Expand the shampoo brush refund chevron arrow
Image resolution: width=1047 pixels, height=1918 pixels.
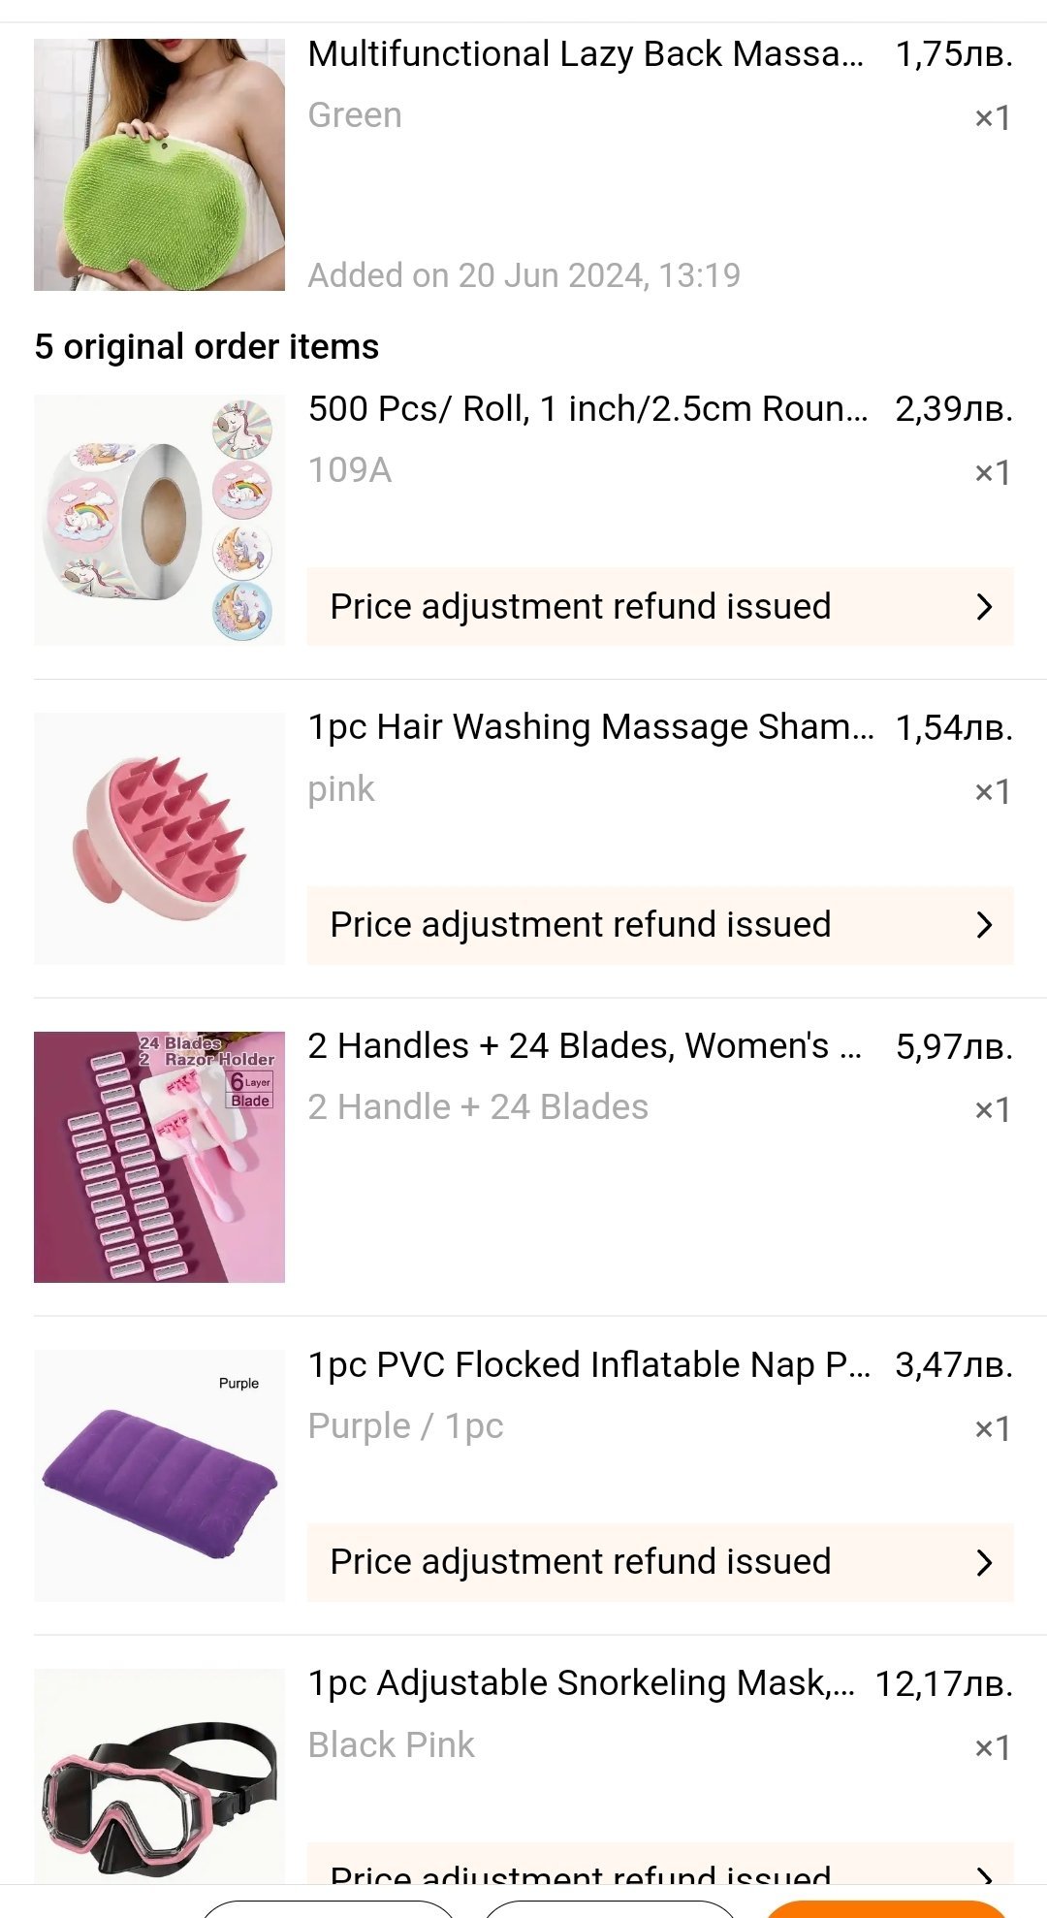click(984, 925)
